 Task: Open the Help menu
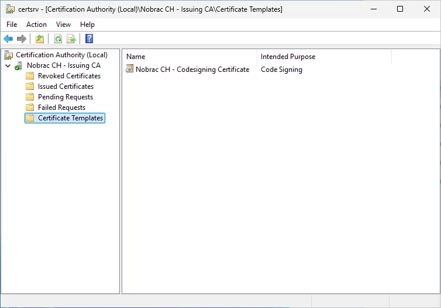pos(87,25)
